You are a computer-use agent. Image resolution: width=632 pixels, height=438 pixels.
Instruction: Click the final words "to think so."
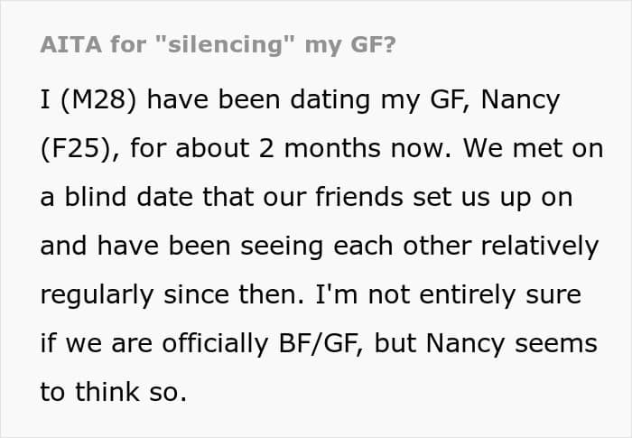[113, 392]
